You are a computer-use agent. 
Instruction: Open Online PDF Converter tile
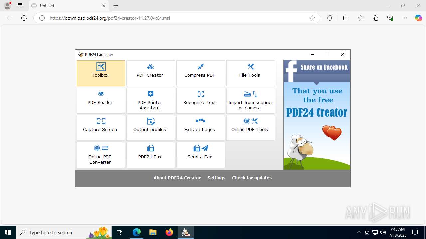[x=101, y=155]
